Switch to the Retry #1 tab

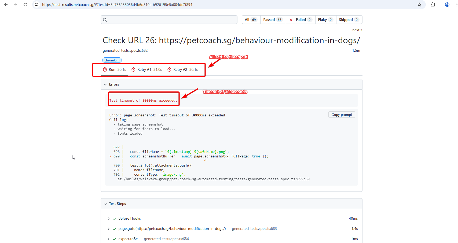pos(147,70)
